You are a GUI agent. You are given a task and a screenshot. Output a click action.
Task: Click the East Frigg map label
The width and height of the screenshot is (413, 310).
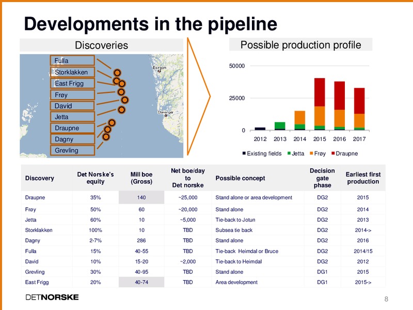[x=72, y=83]
